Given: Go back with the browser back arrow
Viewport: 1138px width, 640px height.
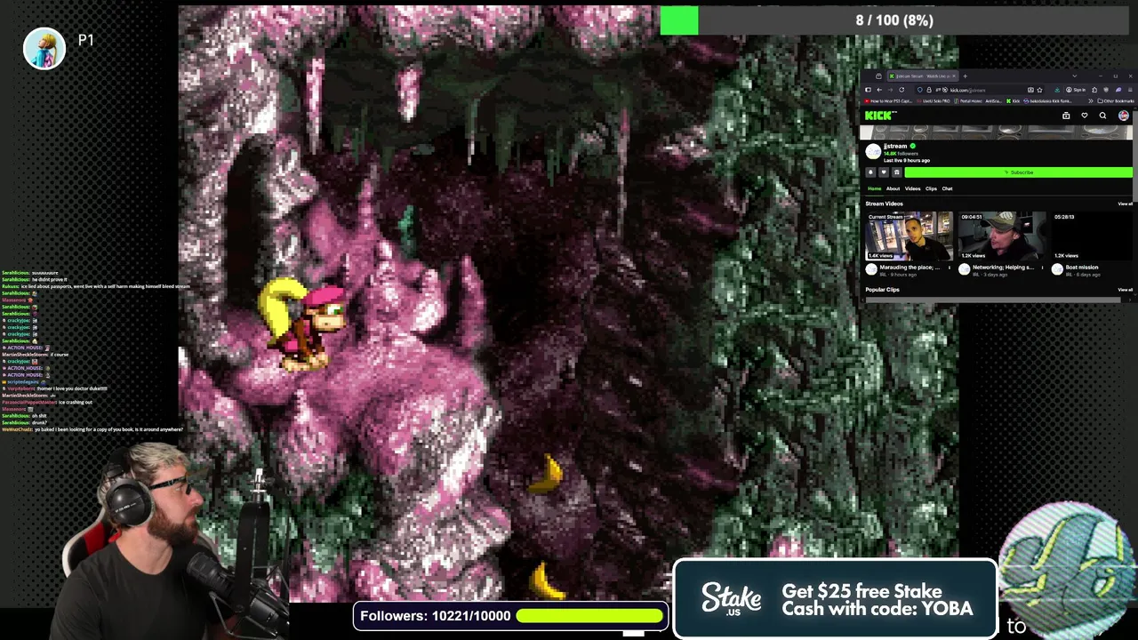Looking at the screenshot, I should [x=879, y=90].
